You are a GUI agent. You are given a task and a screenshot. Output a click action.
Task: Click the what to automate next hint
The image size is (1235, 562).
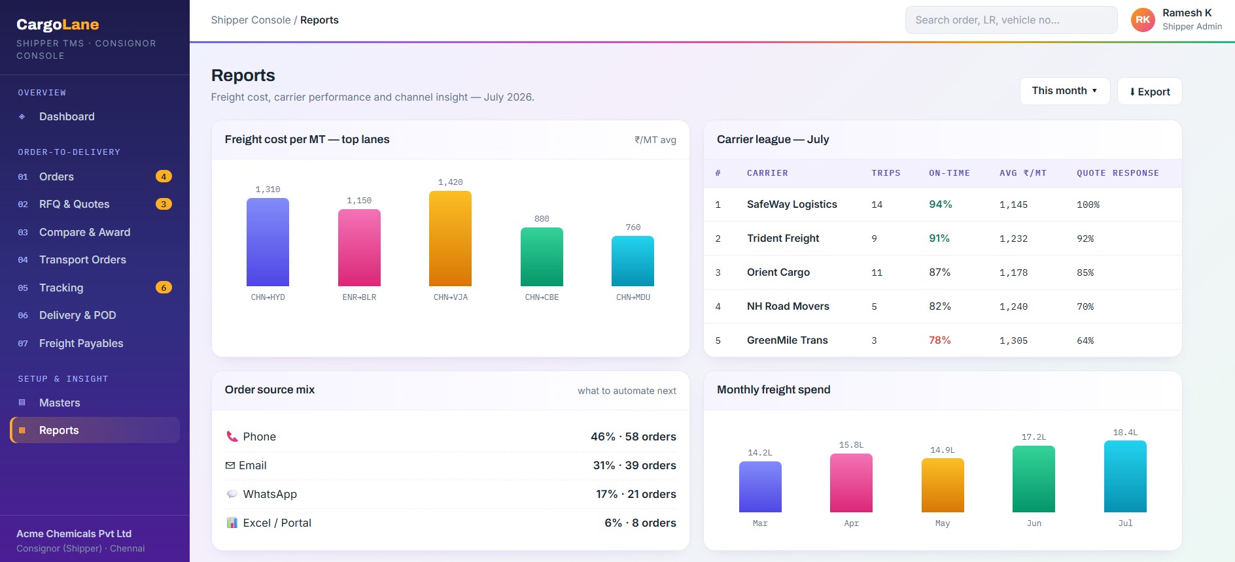coord(627,391)
